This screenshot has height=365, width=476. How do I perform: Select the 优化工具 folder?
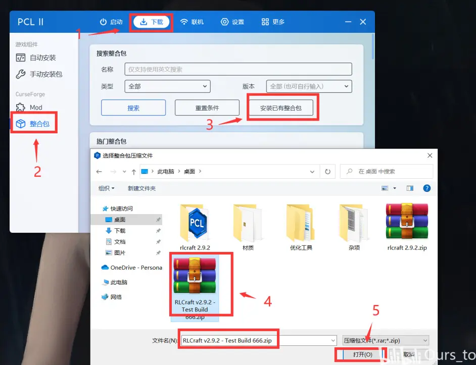[301, 228]
